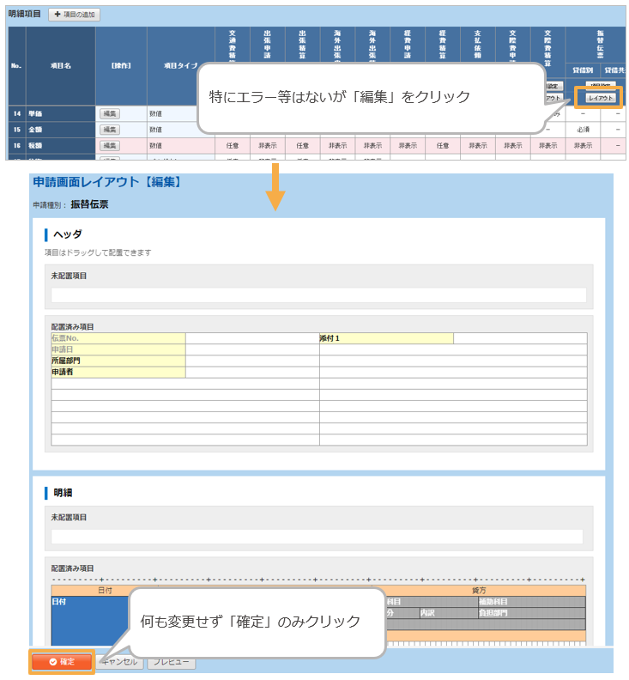
Task: Select the 申請日 layout item
Action: coord(118,349)
